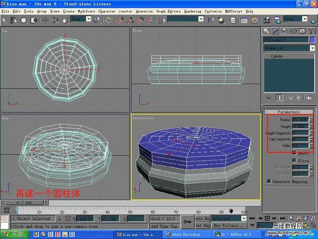Image resolution: width=318 pixels, height=239 pixels.
Task: Toggle the 3D Snaps magnet icon
Action: [x=120, y=20]
